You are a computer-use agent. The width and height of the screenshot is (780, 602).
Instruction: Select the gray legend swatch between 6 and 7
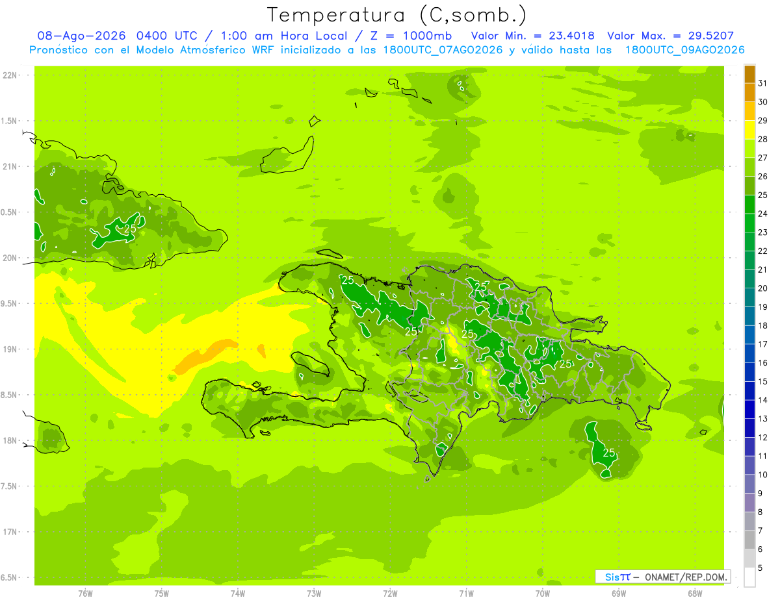tap(749, 540)
